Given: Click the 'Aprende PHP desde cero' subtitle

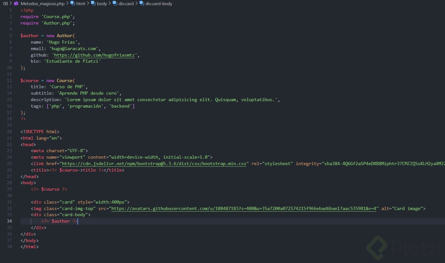Looking at the screenshot, I should [x=88, y=93].
